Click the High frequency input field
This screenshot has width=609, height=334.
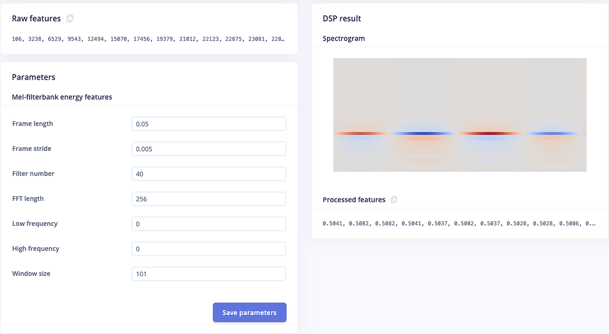click(x=209, y=248)
